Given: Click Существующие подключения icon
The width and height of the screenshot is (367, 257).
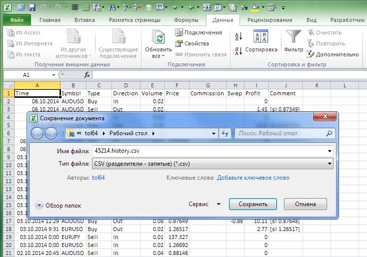Looking at the screenshot, I should [x=118, y=36].
